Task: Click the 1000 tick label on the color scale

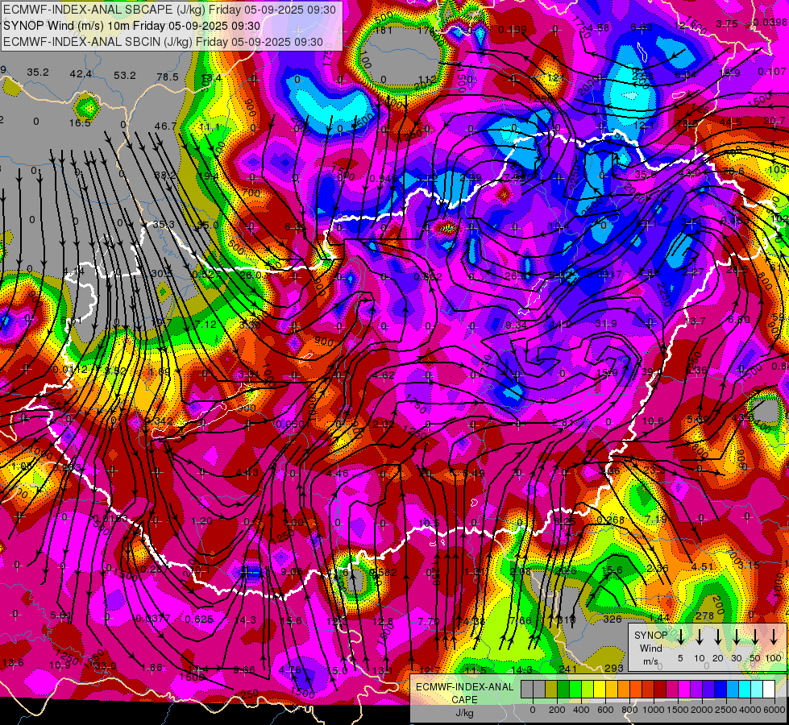Action: pyautogui.click(x=654, y=710)
